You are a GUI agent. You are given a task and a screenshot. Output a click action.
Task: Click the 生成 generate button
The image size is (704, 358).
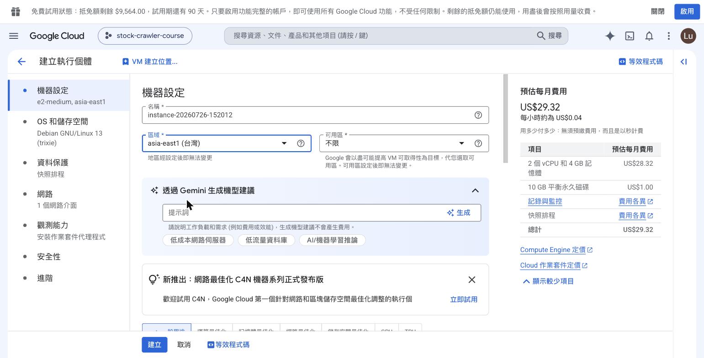pos(459,213)
